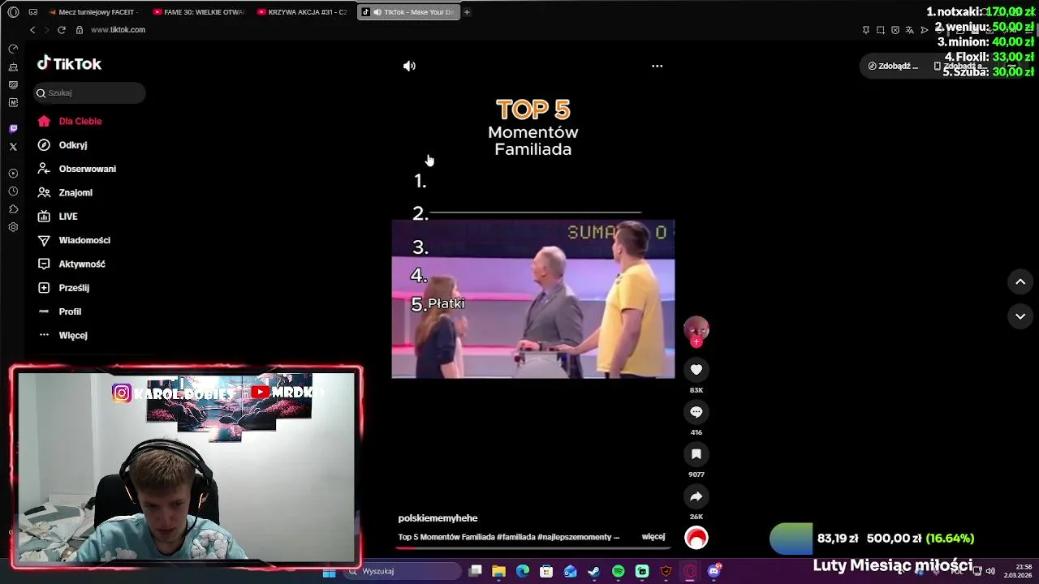The width and height of the screenshot is (1039, 584).
Task: Open GX Control speedometer in sidebar
Action: pyautogui.click(x=13, y=49)
